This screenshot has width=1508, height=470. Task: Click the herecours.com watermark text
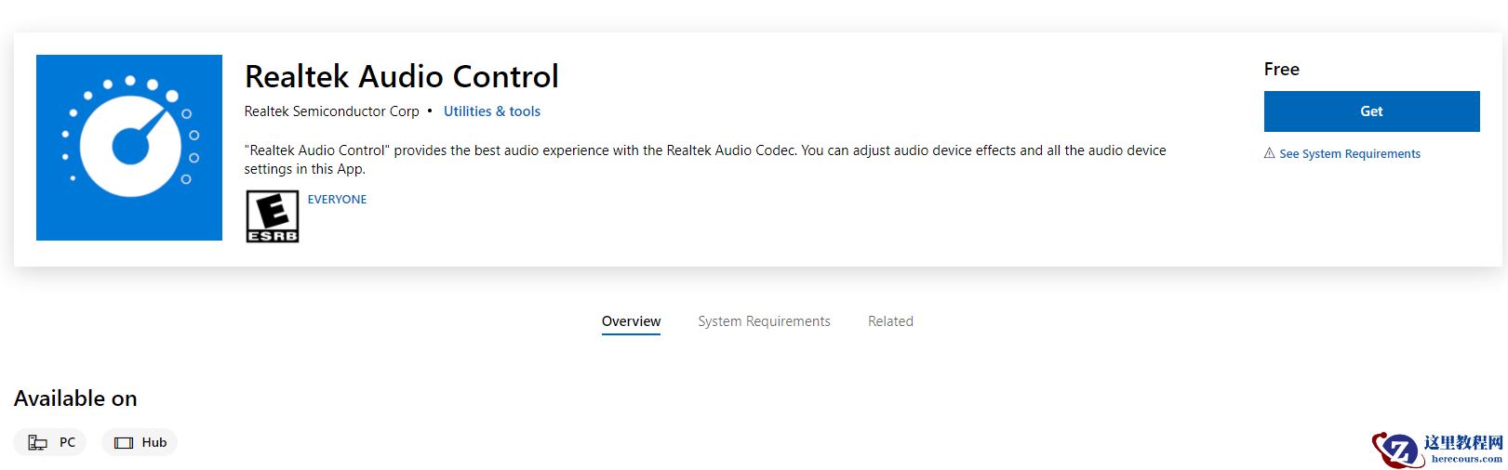[1466, 459]
